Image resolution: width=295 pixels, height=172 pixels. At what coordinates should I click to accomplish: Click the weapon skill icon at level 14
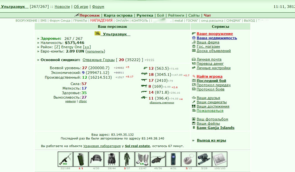pos(144,92)
